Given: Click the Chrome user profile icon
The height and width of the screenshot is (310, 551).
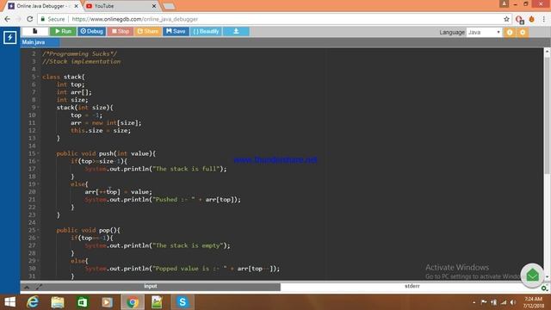Looking at the screenshot, I should [504, 3].
